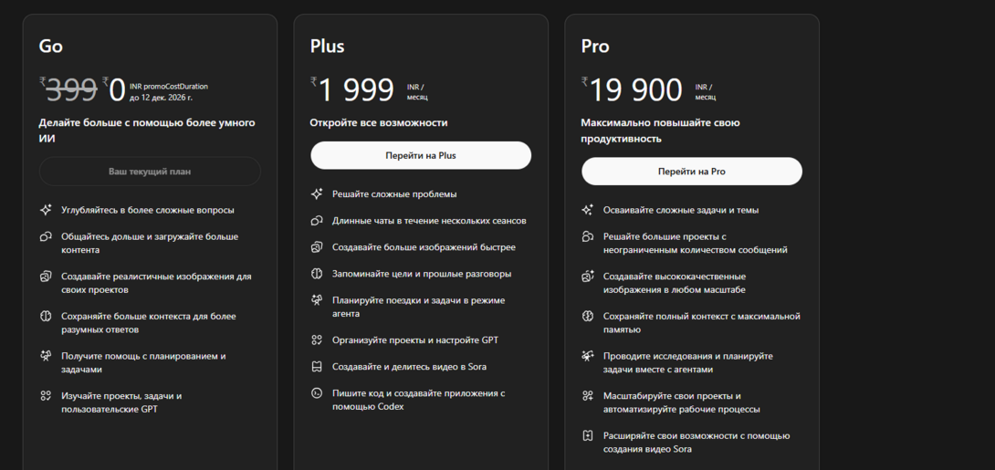Click the image generation icon in the Go plan

(46, 277)
